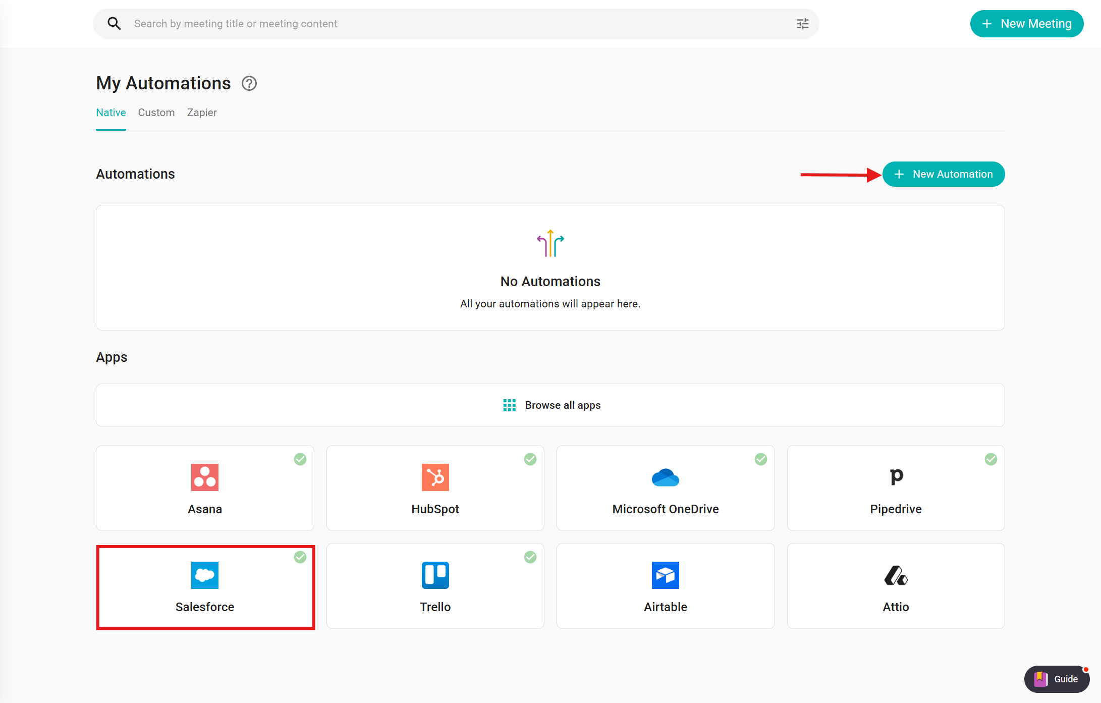This screenshot has height=703, width=1101.
Task: Open the Attio app icon
Action: pyautogui.click(x=896, y=575)
